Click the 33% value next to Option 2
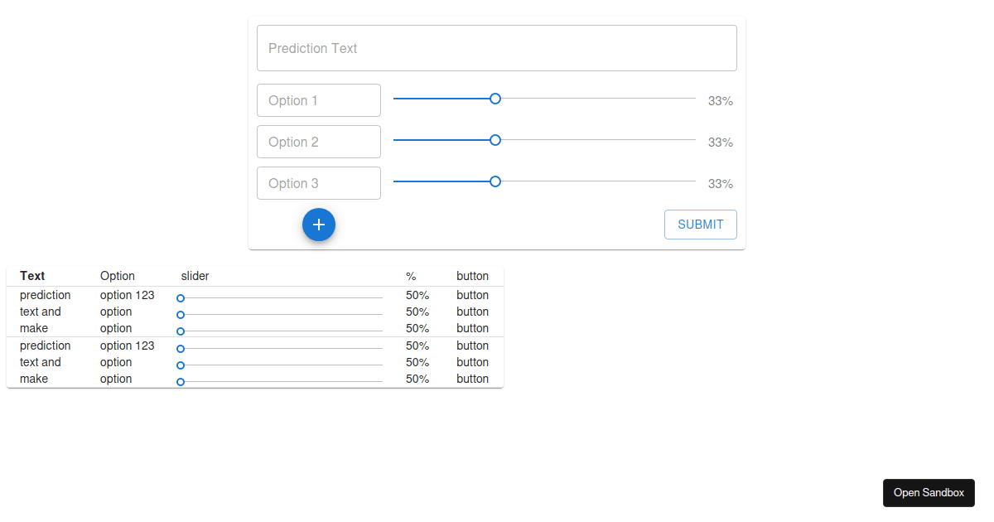This screenshot has width=994, height=522. click(x=721, y=143)
